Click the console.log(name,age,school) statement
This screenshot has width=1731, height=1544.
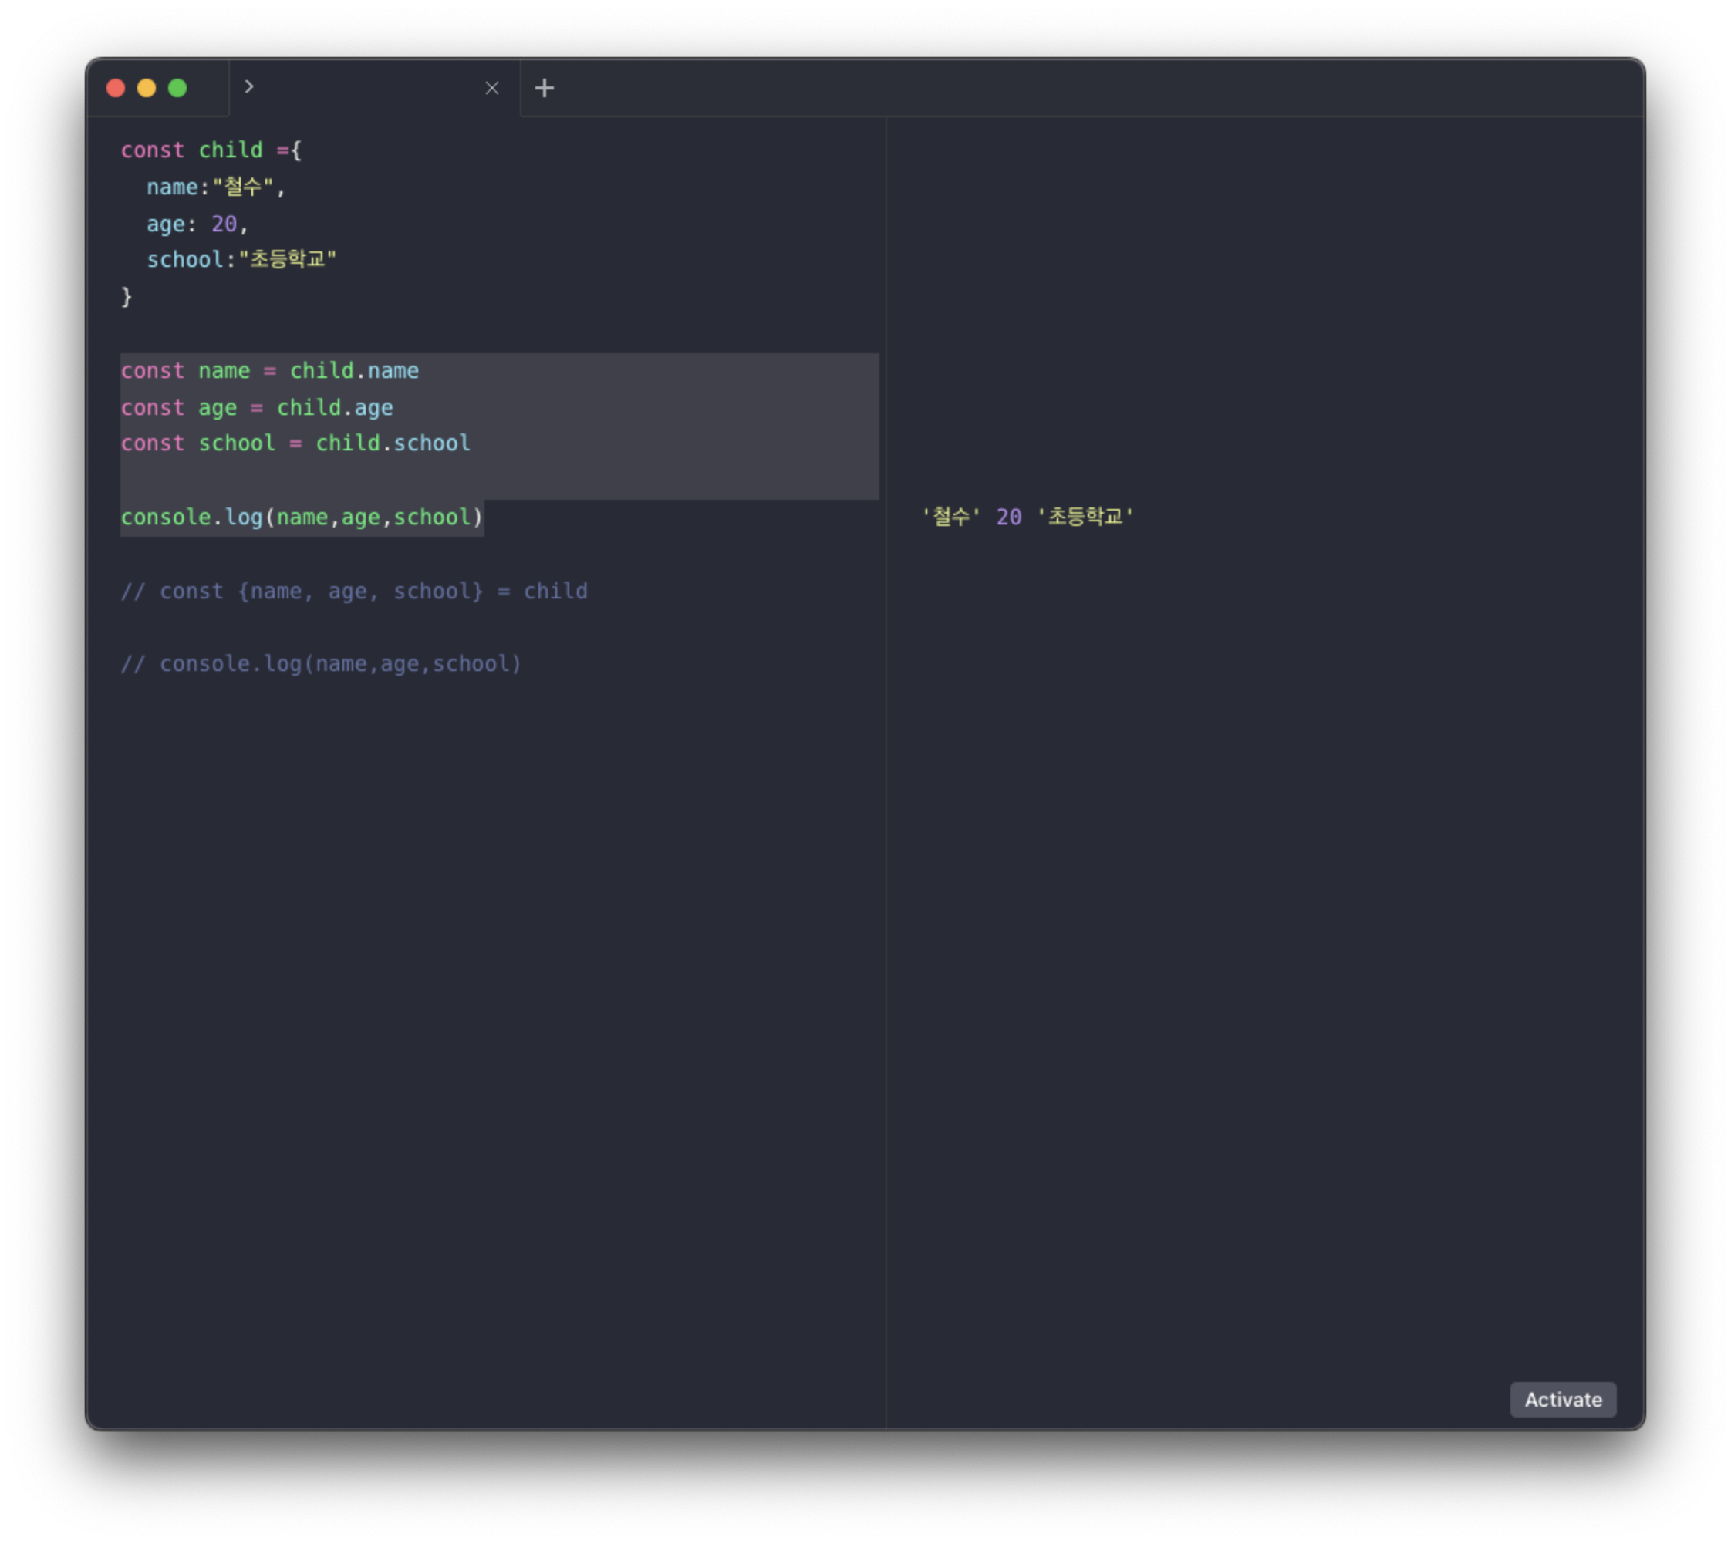point(301,517)
